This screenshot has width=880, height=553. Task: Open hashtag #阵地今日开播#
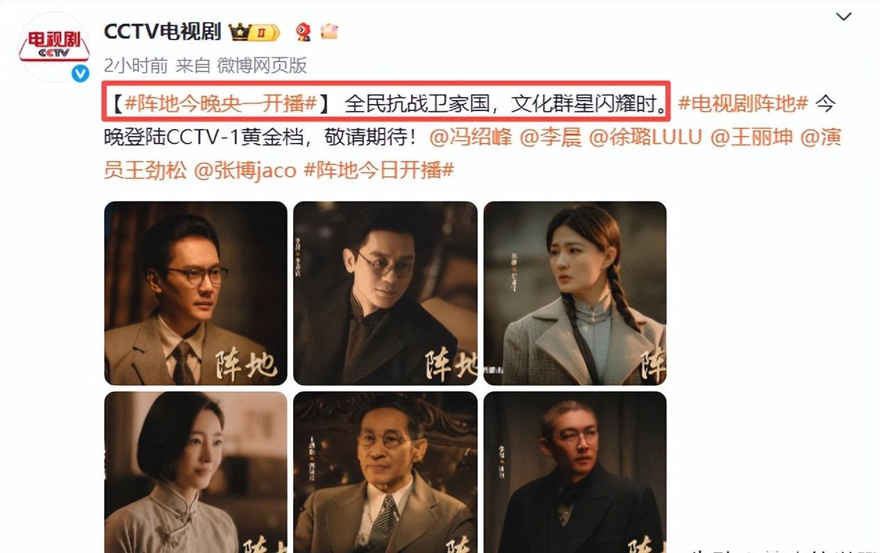tap(379, 171)
